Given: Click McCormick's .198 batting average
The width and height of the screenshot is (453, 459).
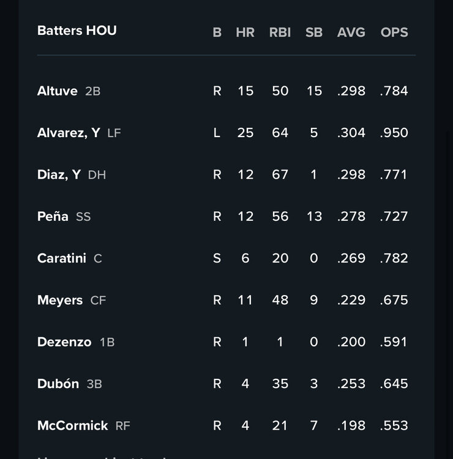Looking at the screenshot, I should 351,425.
